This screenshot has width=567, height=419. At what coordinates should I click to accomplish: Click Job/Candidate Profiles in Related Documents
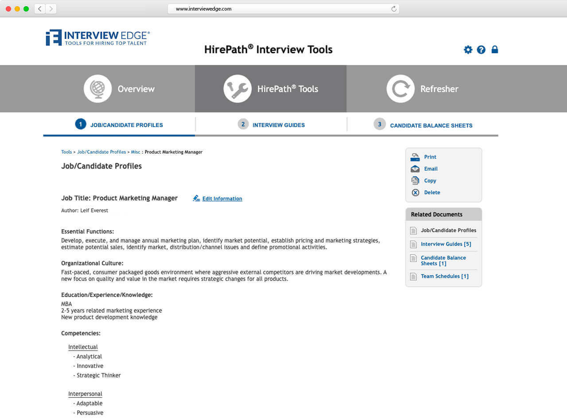coord(449,231)
